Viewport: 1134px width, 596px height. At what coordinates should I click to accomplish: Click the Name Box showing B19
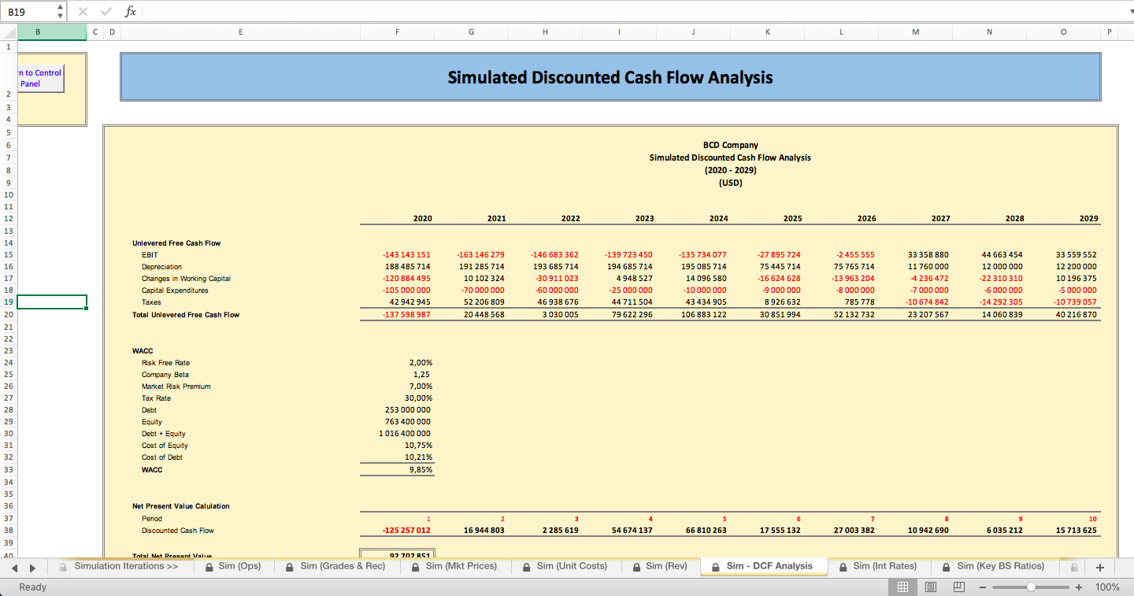point(30,12)
